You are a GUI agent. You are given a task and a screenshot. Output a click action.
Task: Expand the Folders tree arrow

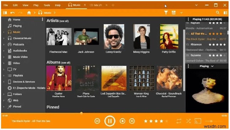4,94
